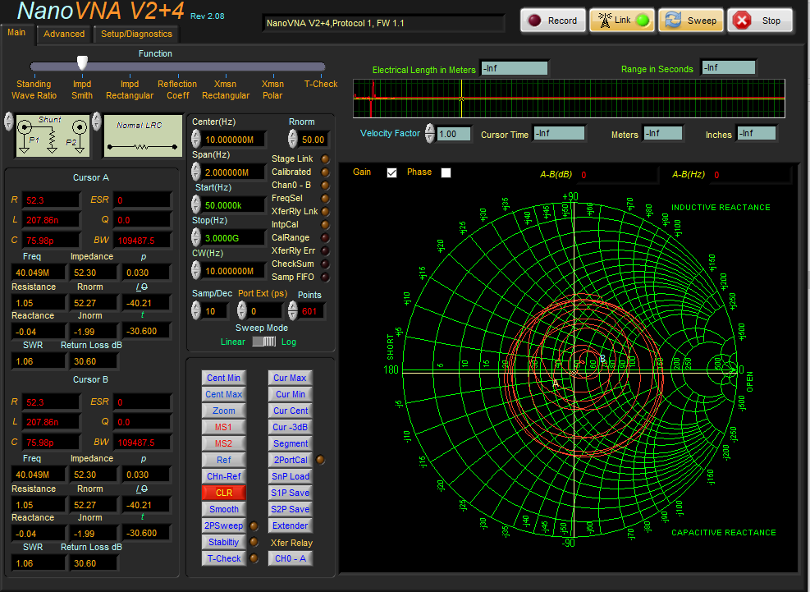Click the 2PortCal button
The image size is (810, 592).
(291, 460)
